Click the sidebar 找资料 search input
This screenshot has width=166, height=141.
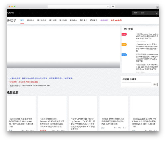[136, 84]
